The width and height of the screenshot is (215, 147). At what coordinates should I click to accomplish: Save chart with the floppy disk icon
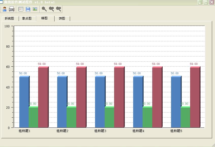(28, 9)
